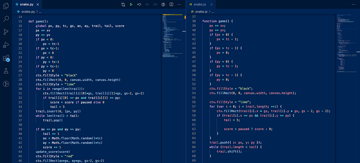This screenshot has height=163, width=360.
Task: Click 'trail.shift();' in snake.js
Action: point(229,151)
